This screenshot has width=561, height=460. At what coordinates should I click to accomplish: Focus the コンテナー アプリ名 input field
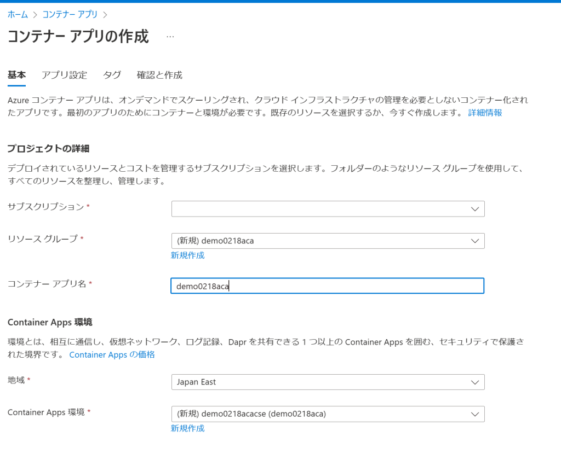[328, 286]
